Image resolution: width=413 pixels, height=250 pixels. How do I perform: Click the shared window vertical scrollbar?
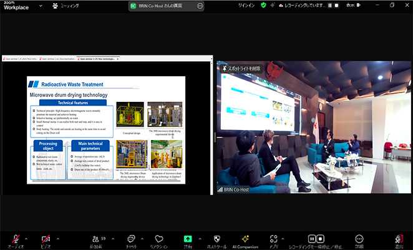click(211, 128)
